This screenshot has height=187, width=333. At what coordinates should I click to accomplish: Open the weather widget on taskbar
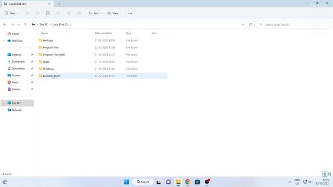tap(5, 182)
